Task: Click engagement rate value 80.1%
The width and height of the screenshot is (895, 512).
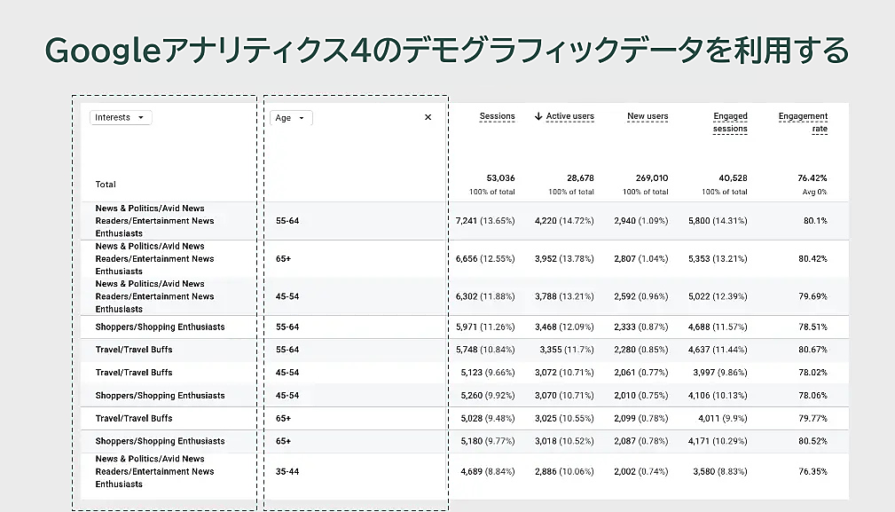Action: 815,221
